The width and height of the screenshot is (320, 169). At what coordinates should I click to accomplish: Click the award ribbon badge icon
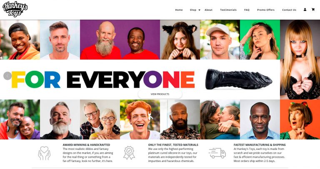[129, 153]
